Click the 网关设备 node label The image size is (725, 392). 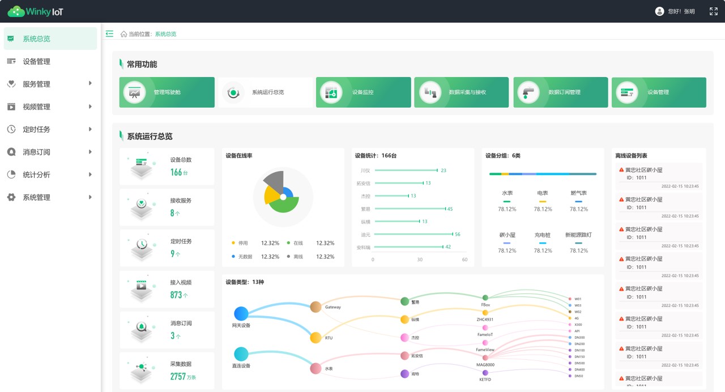pyautogui.click(x=241, y=325)
